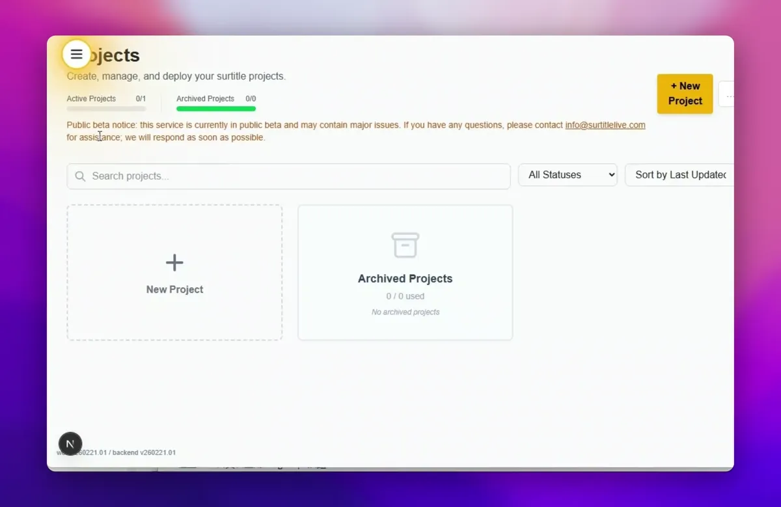The width and height of the screenshot is (781, 507).
Task: Click the grey Active Projects progress bar
Action: click(106, 109)
